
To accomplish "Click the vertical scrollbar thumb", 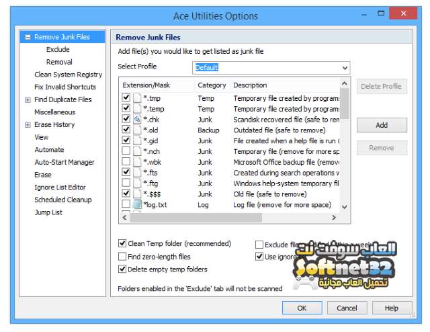I will (345, 104).
